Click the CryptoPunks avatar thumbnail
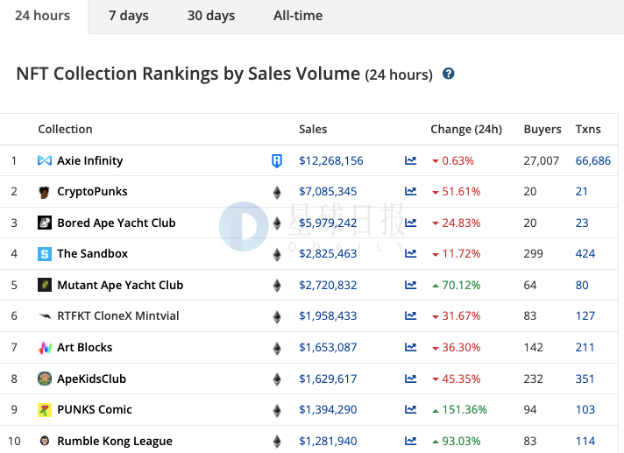Screen dimensions: 624x453 [44, 192]
